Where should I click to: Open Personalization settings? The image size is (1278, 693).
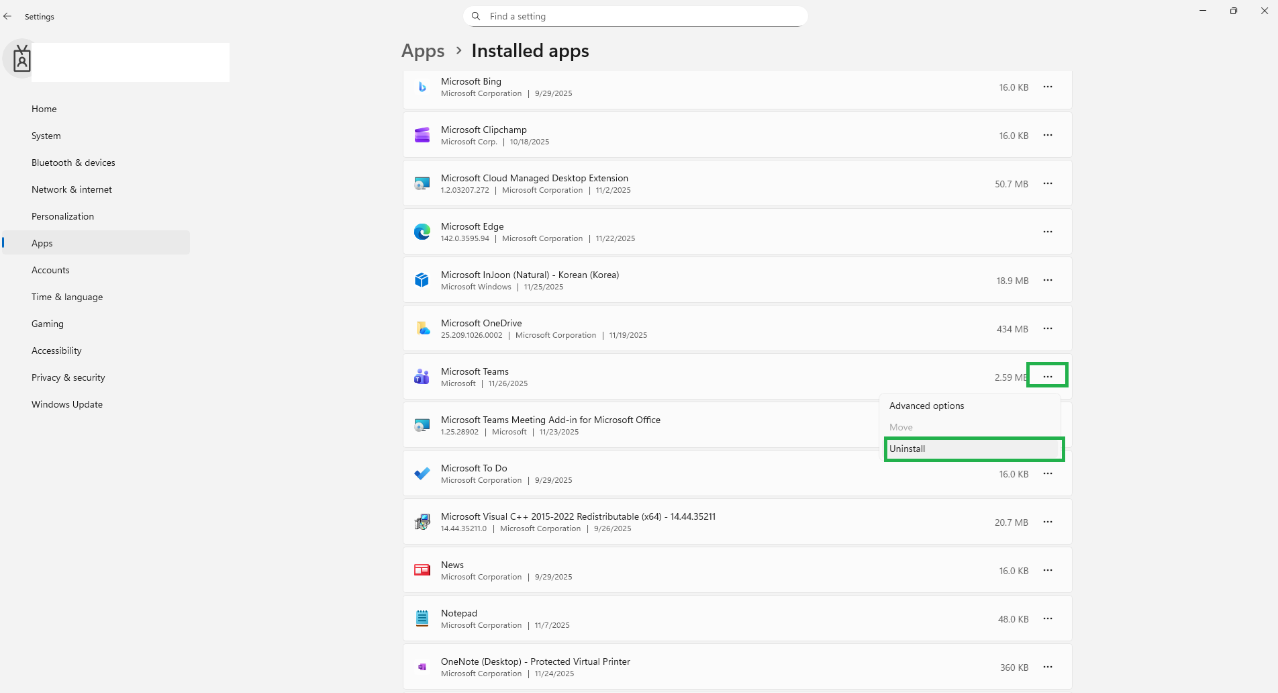tap(96, 216)
